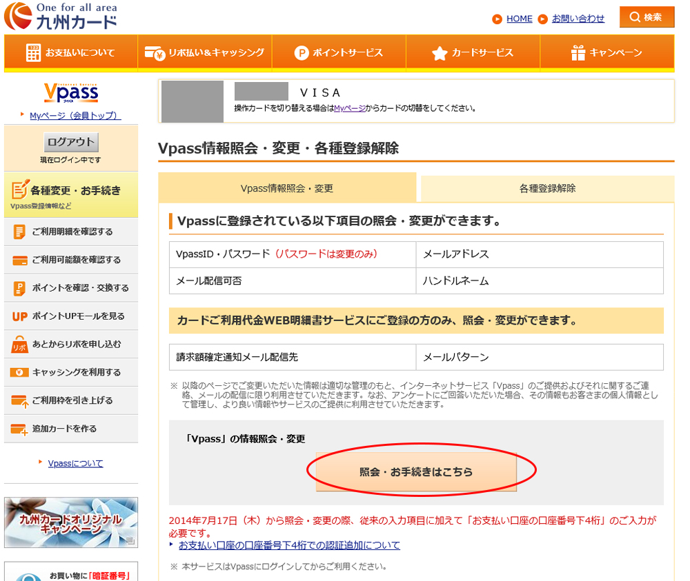
Task: Click the card-arrow icon beside ご利用枠を引き上げる
Action: click(x=20, y=401)
